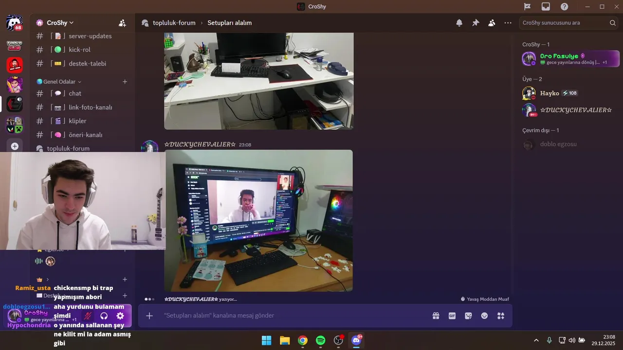This screenshot has width=623, height=350.
Task: Open Windows Start menu
Action: point(267,340)
